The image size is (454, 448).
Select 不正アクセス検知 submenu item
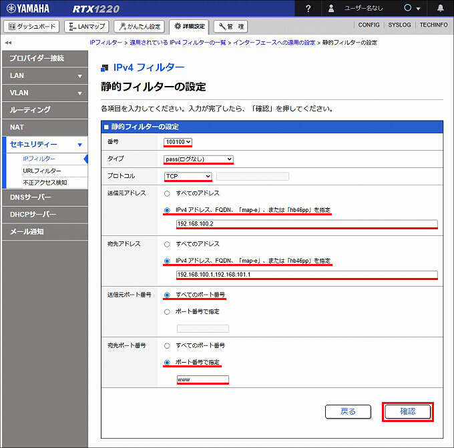(x=45, y=183)
